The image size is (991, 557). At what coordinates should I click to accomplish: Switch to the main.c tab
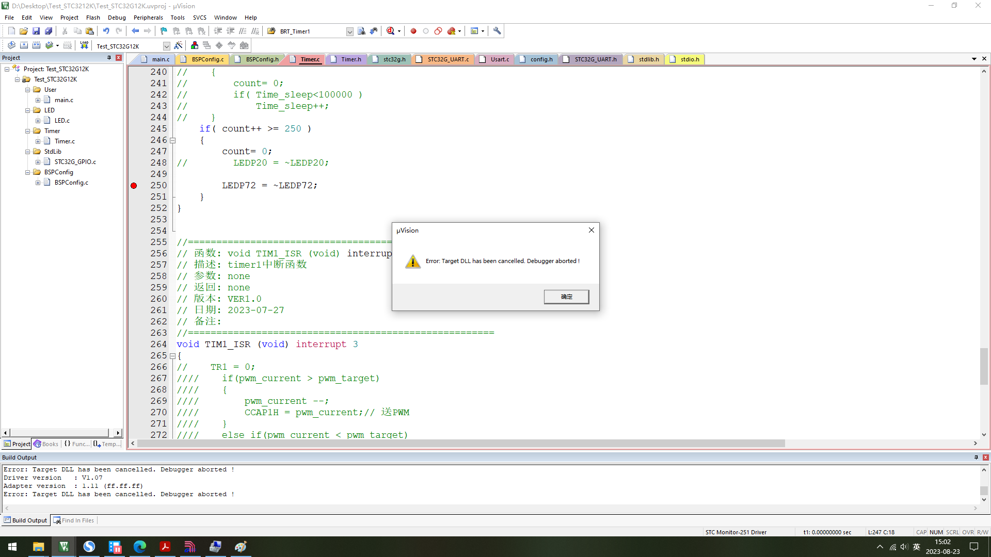point(155,59)
